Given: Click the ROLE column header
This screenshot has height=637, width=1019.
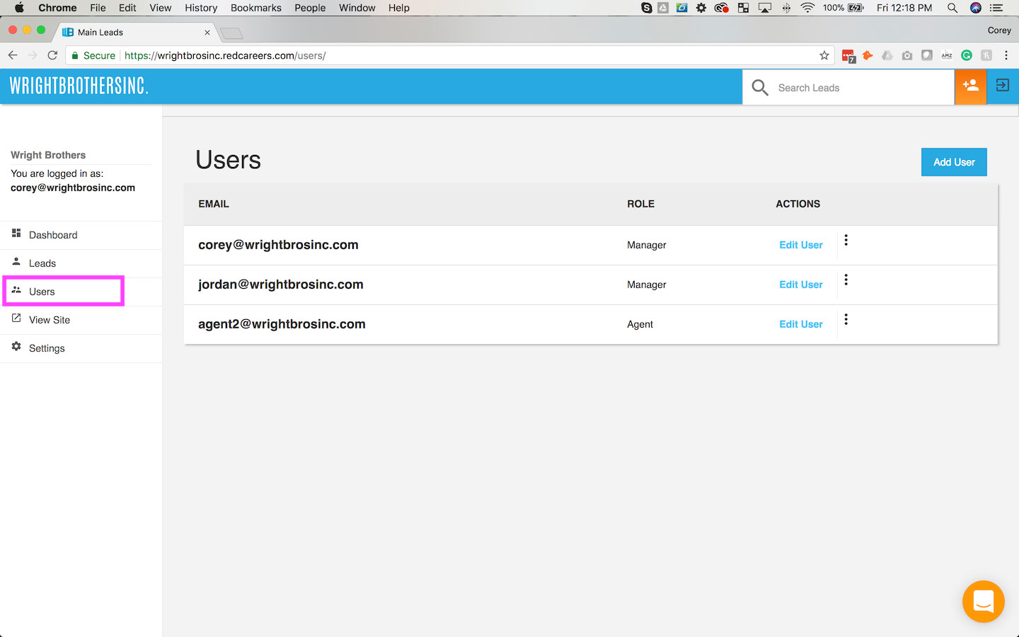Looking at the screenshot, I should pyautogui.click(x=640, y=204).
